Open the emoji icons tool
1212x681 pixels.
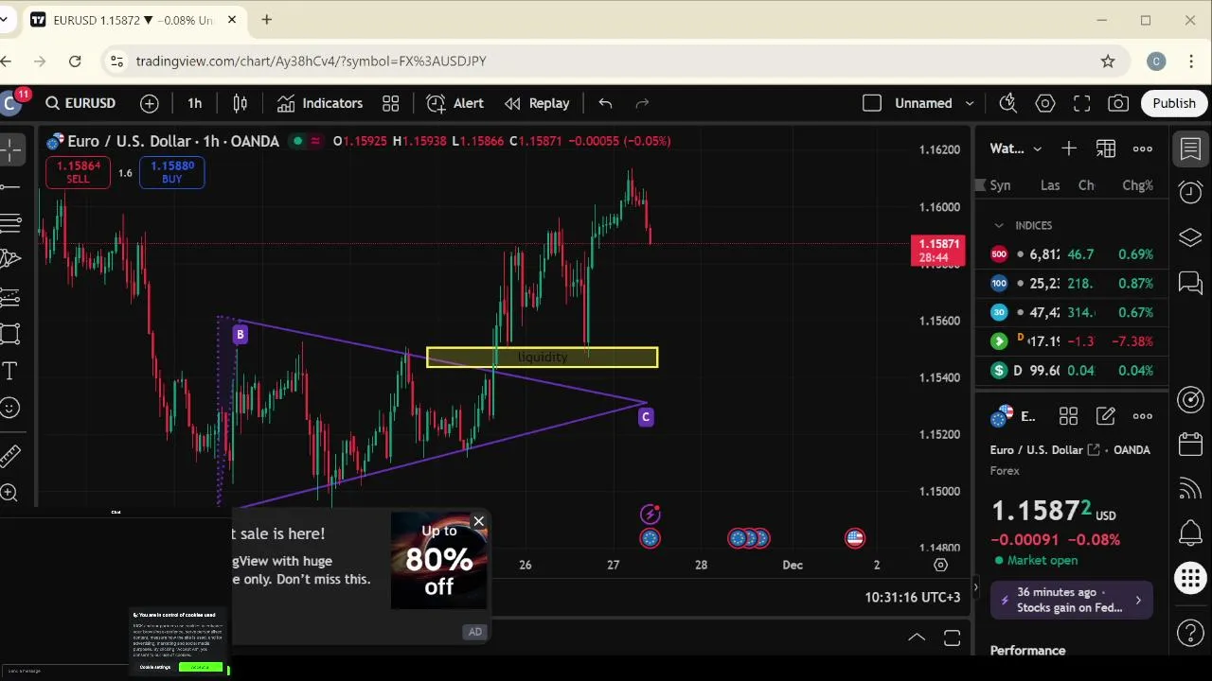pos(10,408)
